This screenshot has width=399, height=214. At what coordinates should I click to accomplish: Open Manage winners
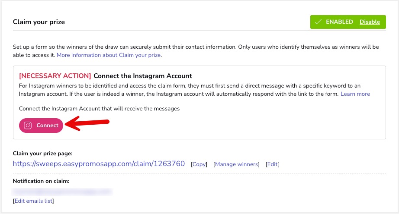click(237, 164)
